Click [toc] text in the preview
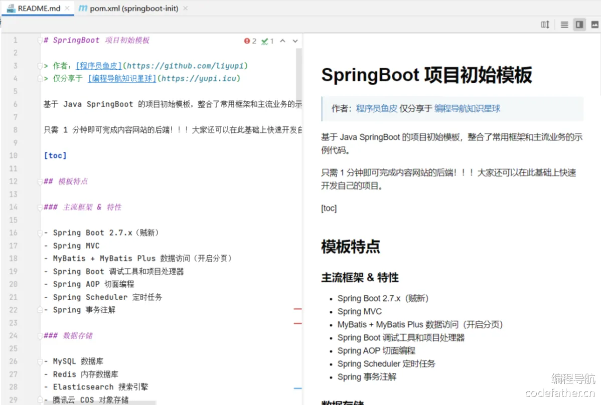601x405 pixels. (x=329, y=208)
